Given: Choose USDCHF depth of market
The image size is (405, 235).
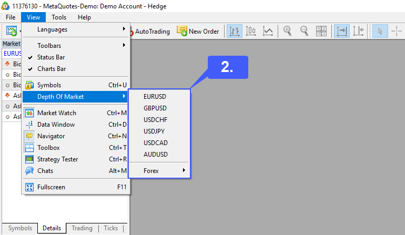Looking at the screenshot, I should click(x=159, y=120).
